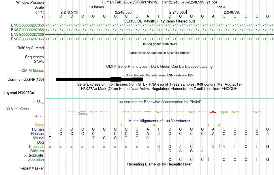Screen dimensions: 274x175
Task: Click the G base in the Mouse row
Action: 148,138
